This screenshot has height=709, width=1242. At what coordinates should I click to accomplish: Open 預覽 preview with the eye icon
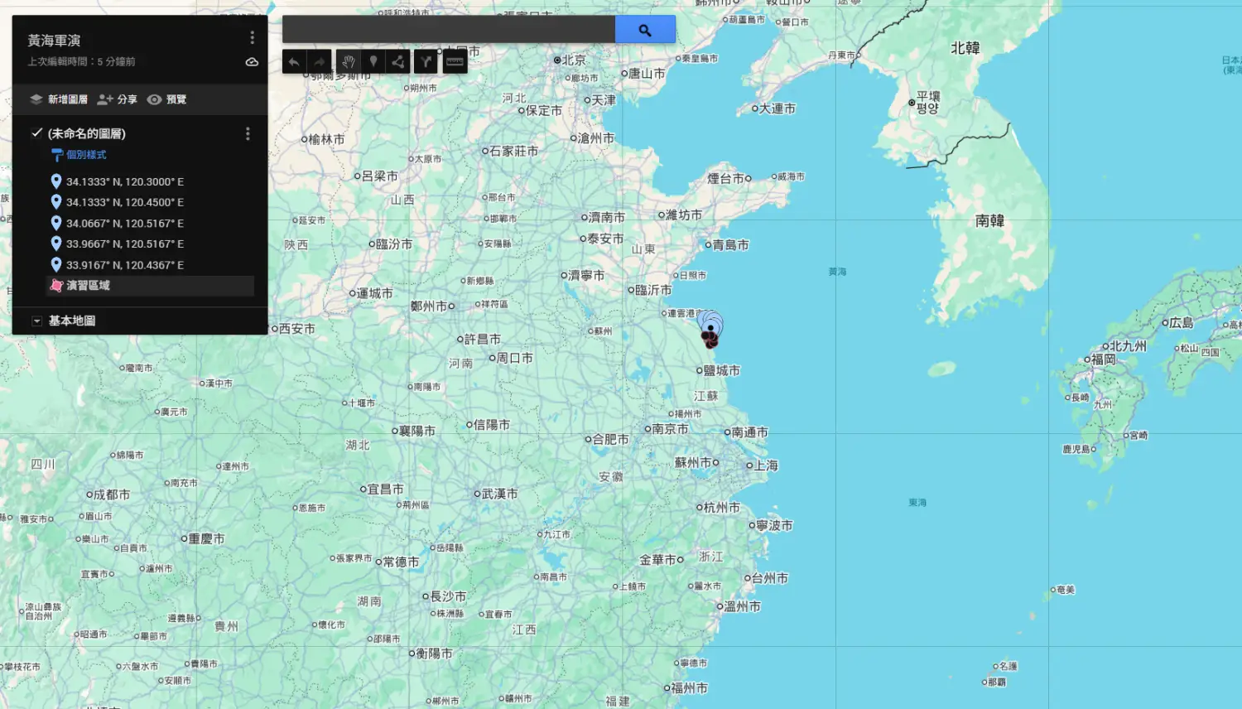tap(166, 99)
